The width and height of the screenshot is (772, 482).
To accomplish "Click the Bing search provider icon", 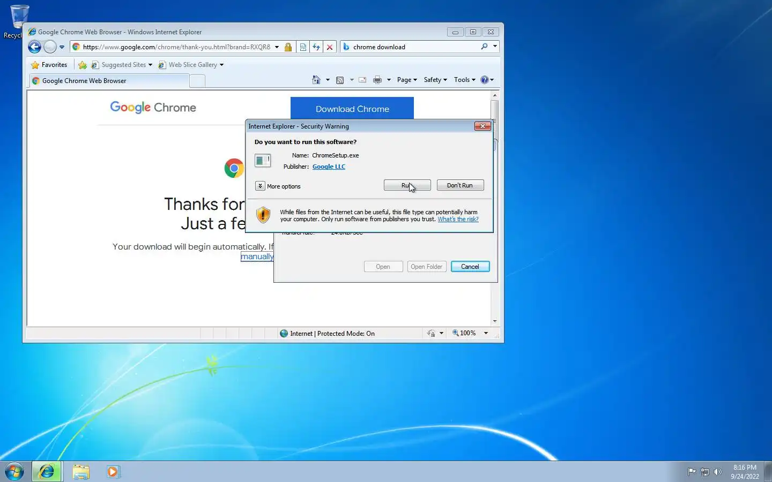I will [346, 47].
